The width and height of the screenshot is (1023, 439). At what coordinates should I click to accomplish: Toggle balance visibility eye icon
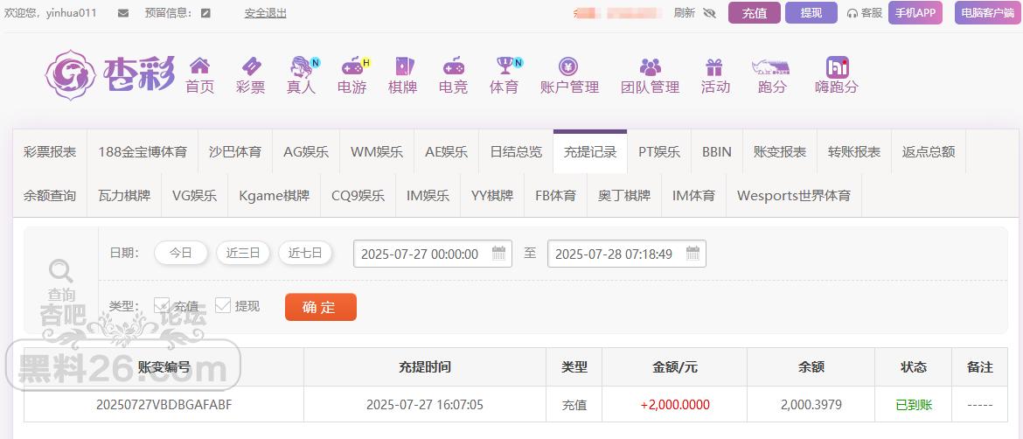[x=710, y=13]
